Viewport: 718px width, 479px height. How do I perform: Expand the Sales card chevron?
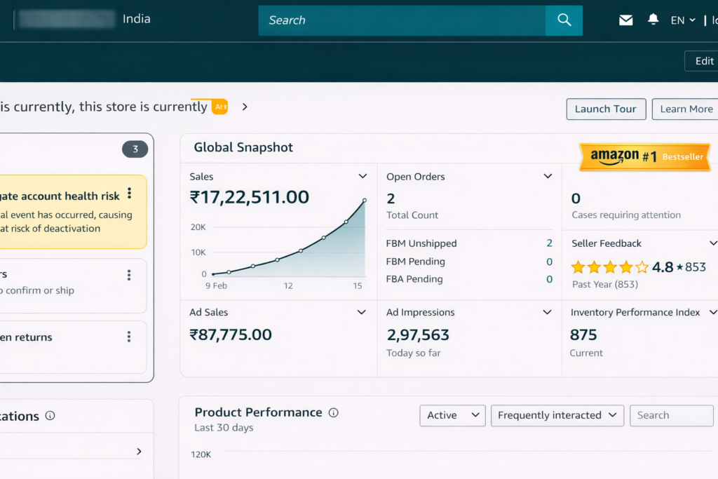[363, 177]
